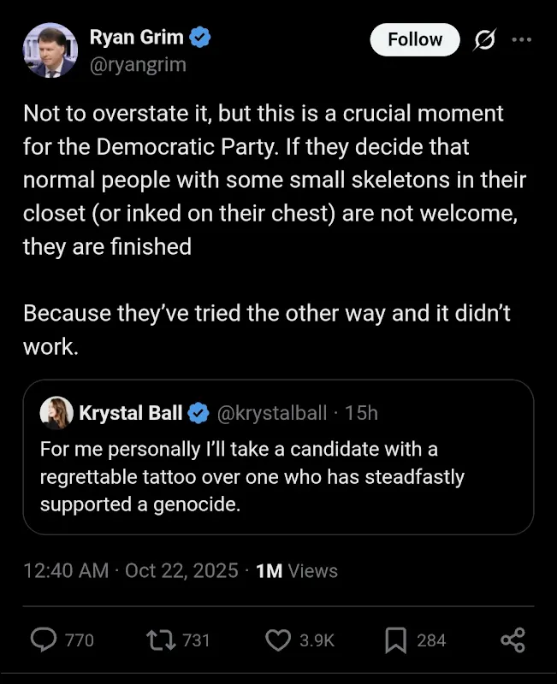Like the post with heart icon
The image size is (557, 684).
point(279,640)
